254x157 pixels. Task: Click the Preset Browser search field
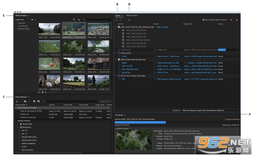click(70, 101)
